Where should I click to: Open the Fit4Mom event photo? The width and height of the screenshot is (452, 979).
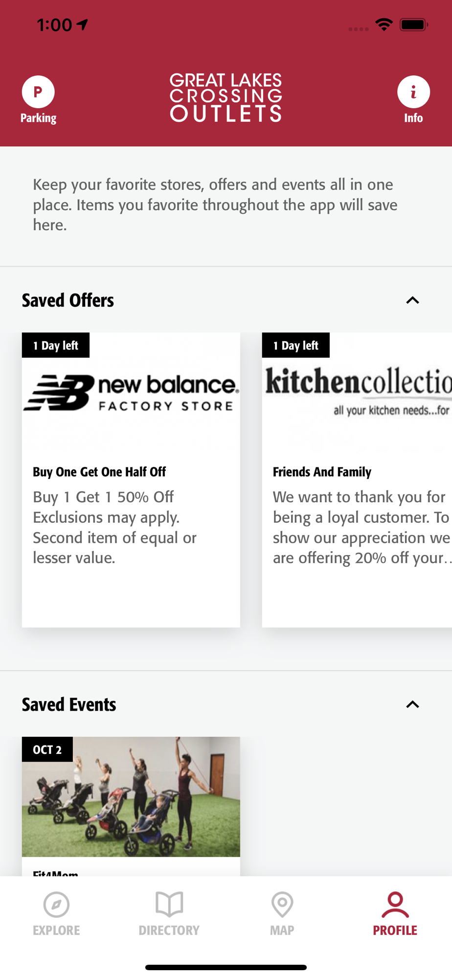pos(131,797)
